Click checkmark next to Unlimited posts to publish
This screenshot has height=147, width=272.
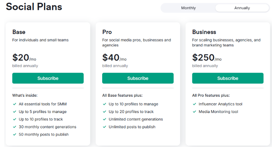click(x=104, y=127)
